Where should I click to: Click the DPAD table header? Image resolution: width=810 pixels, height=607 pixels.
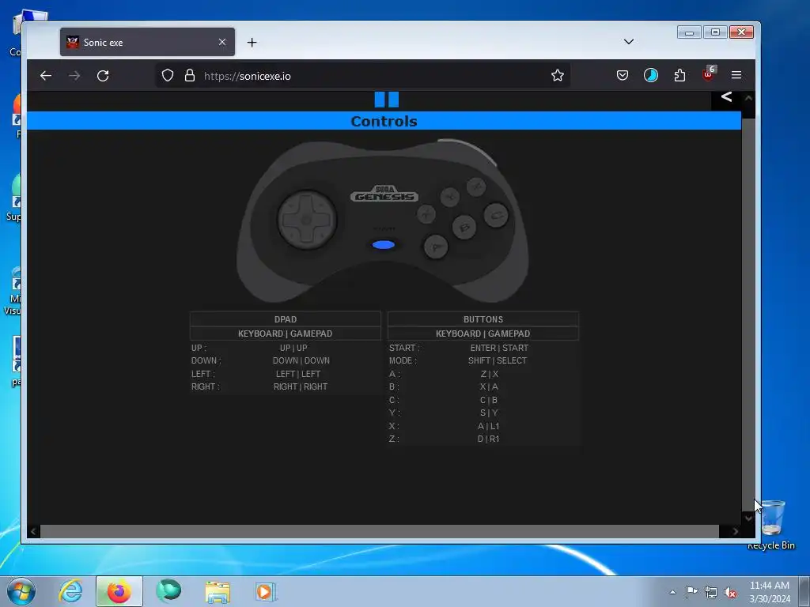(x=285, y=319)
